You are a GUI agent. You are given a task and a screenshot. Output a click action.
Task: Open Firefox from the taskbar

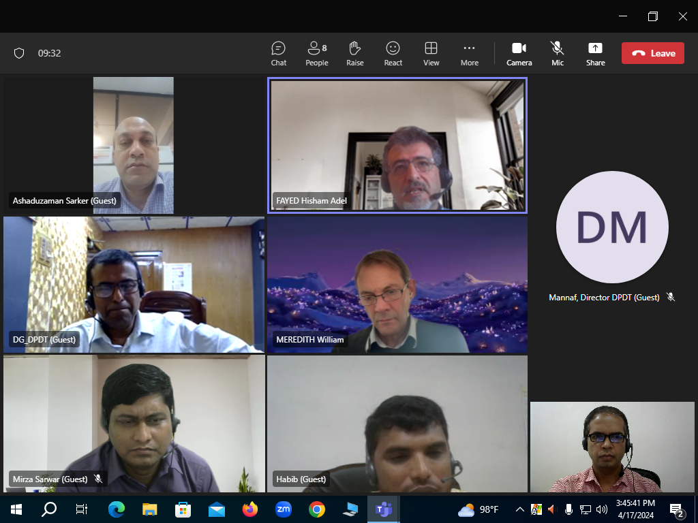pyautogui.click(x=250, y=509)
